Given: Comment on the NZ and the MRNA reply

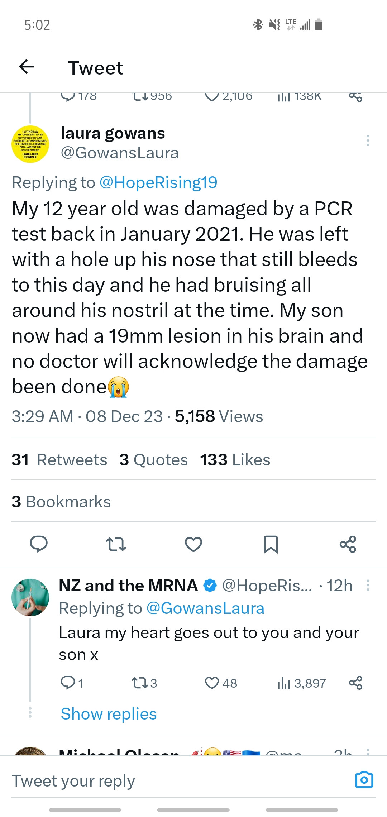Looking at the screenshot, I should tap(68, 683).
